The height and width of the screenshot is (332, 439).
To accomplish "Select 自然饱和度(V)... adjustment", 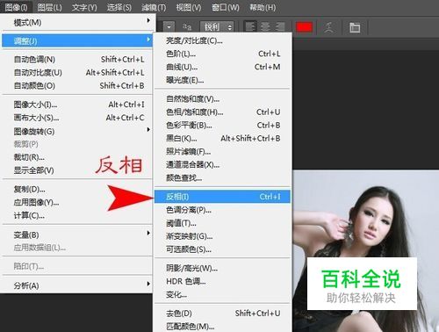I will point(222,99).
